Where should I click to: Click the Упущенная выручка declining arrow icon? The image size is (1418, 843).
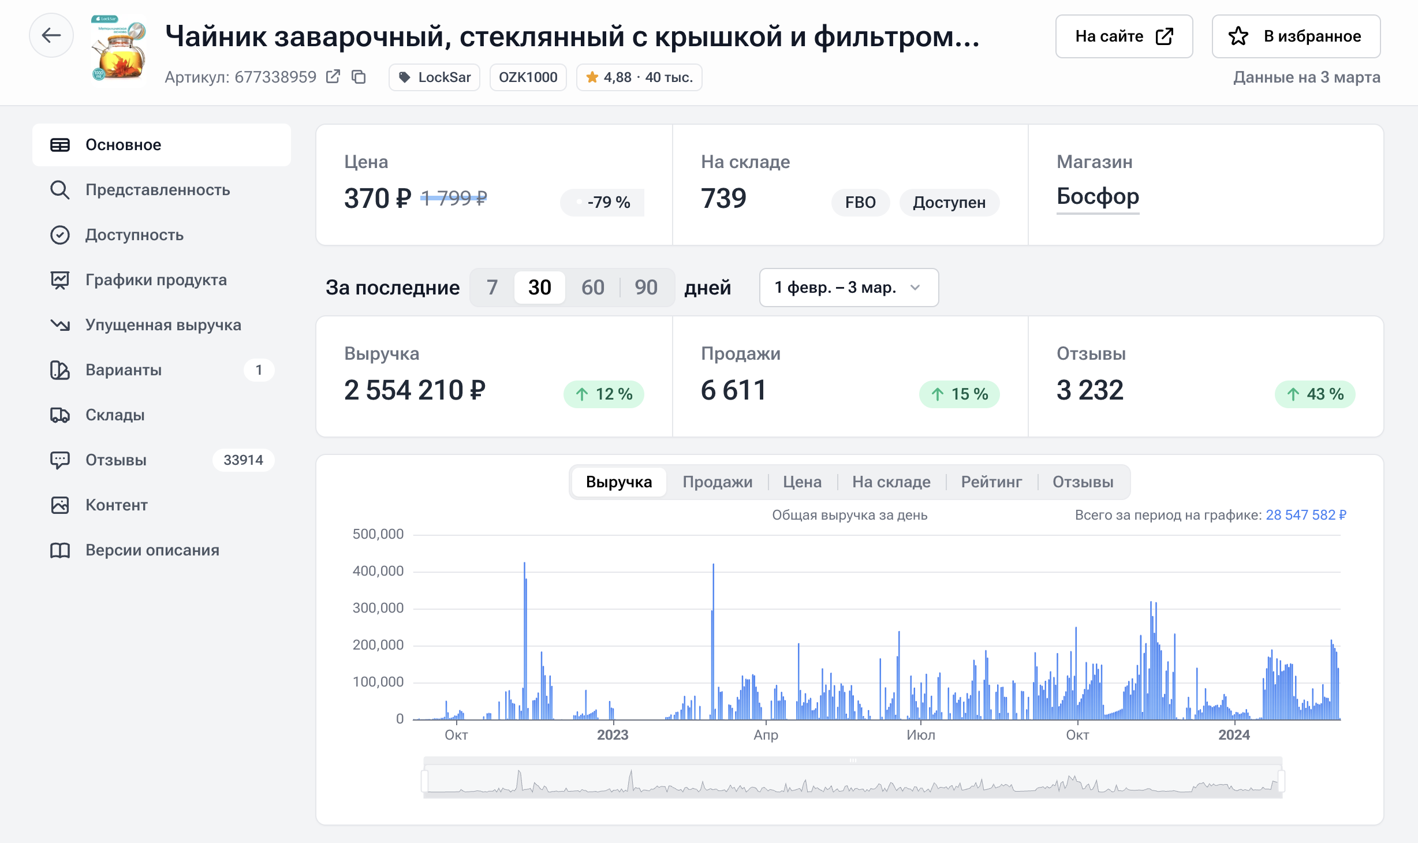tap(60, 325)
